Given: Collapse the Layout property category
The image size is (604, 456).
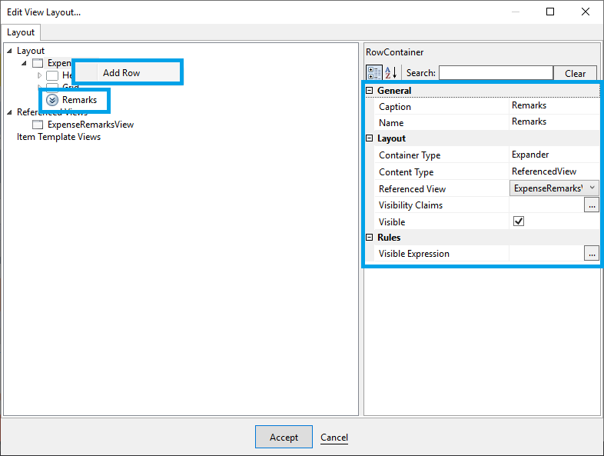Looking at the screenshot, I should coord(369,138).
